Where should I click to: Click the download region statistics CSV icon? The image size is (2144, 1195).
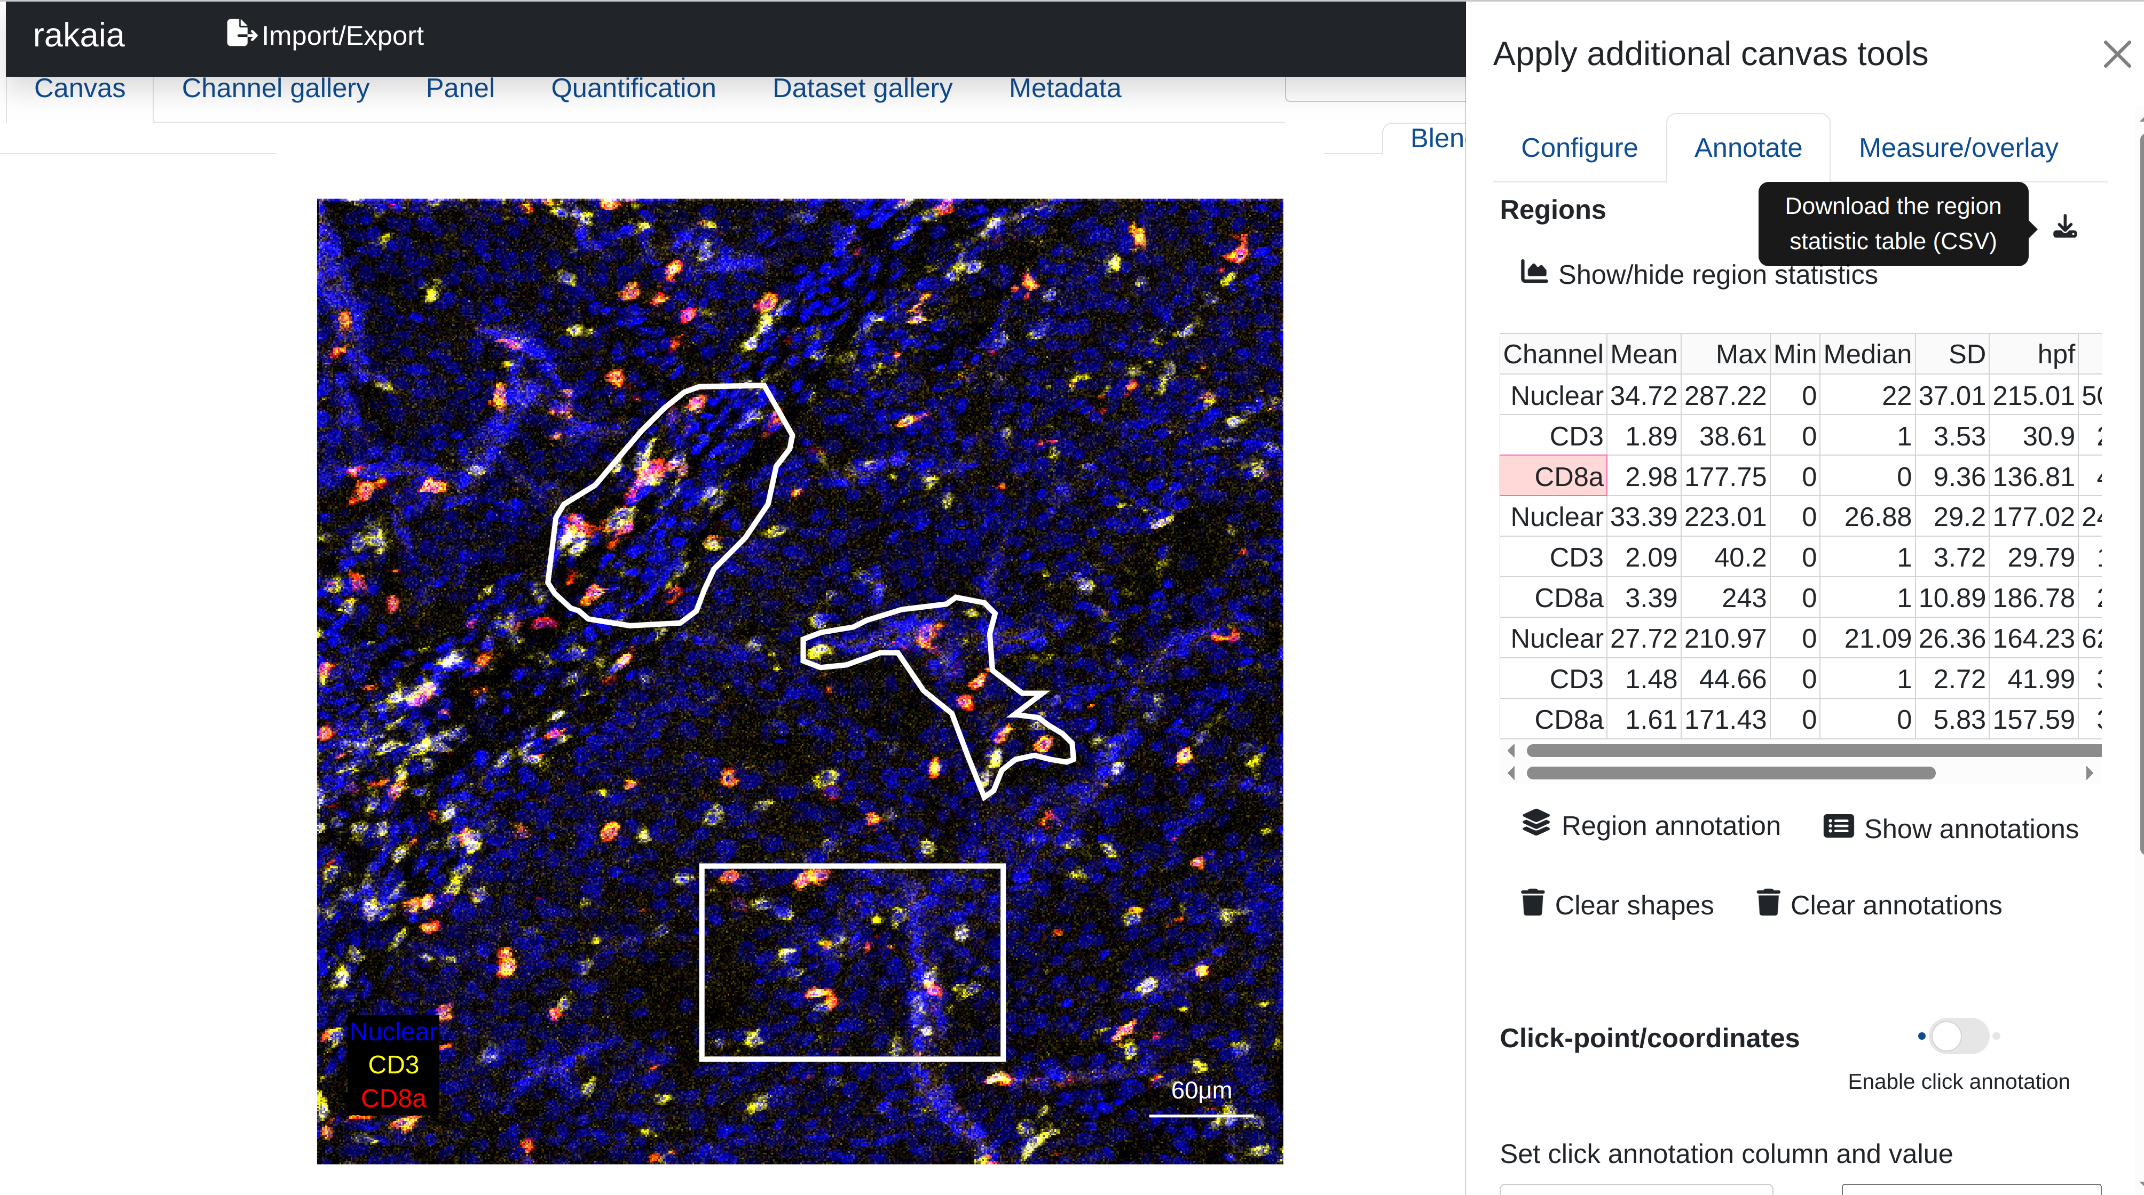click(x=2064, y=226)
